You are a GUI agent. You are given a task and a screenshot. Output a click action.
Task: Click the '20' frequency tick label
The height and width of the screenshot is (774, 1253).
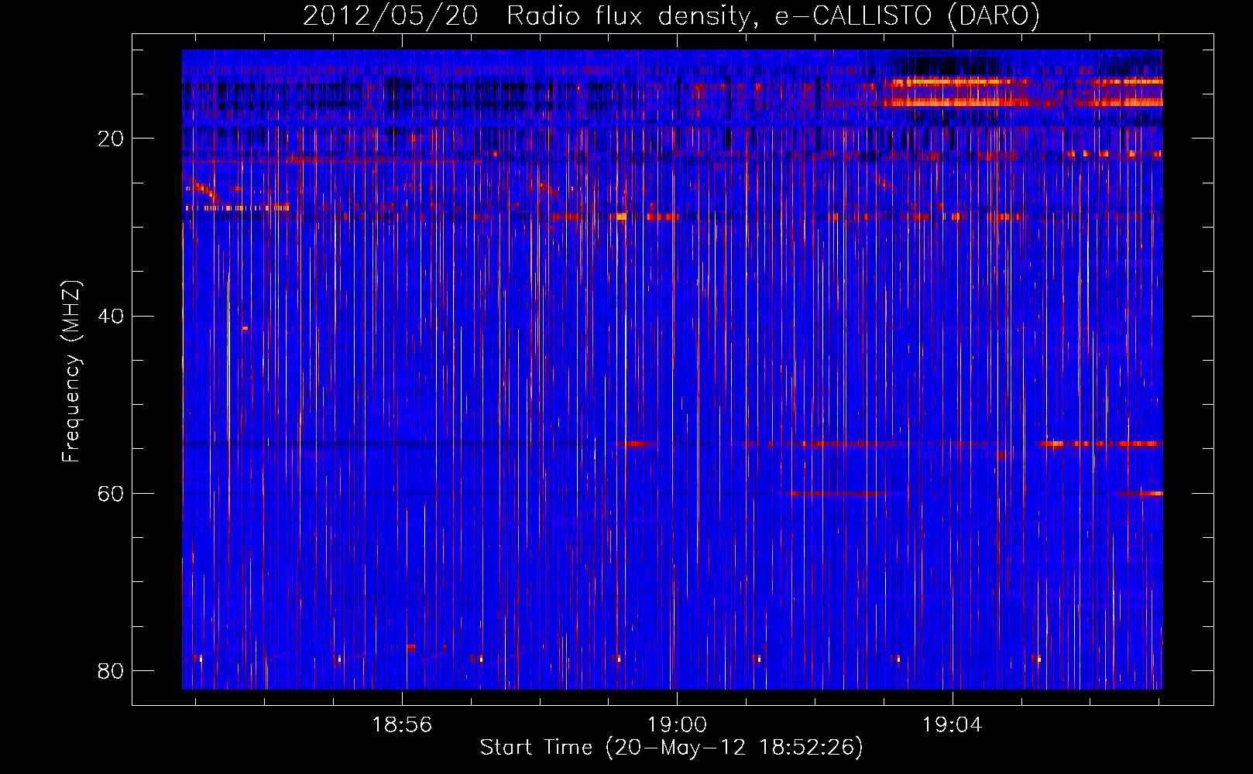click(x=111, y=139)
